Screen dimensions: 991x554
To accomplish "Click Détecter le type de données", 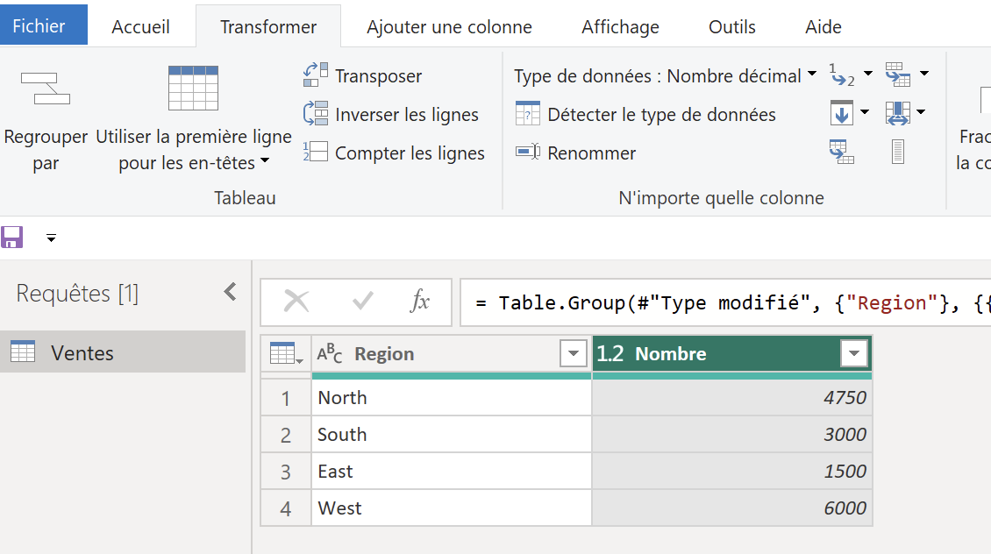I will pos(645,114).
